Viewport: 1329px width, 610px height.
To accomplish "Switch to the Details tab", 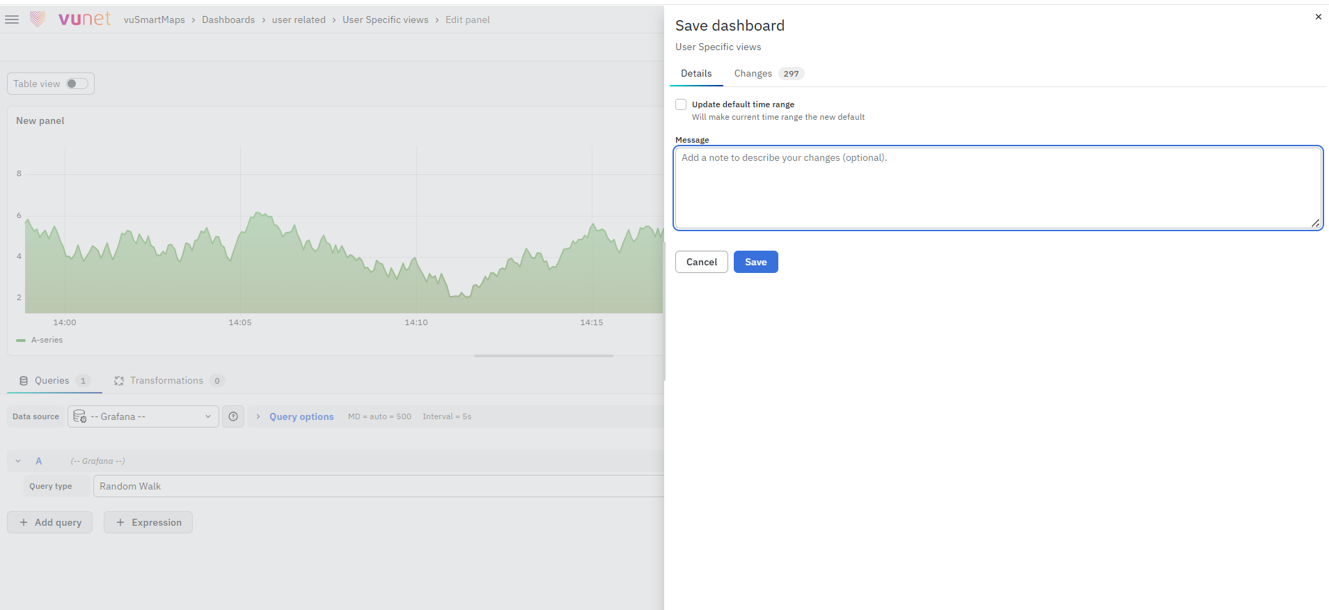I will 696,73.
